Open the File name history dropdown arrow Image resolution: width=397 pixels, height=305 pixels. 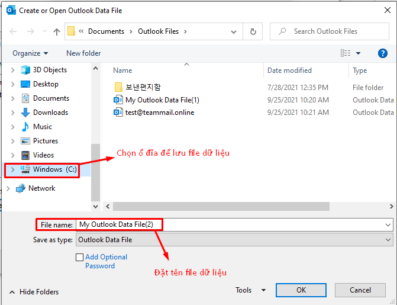pos(388,225)
